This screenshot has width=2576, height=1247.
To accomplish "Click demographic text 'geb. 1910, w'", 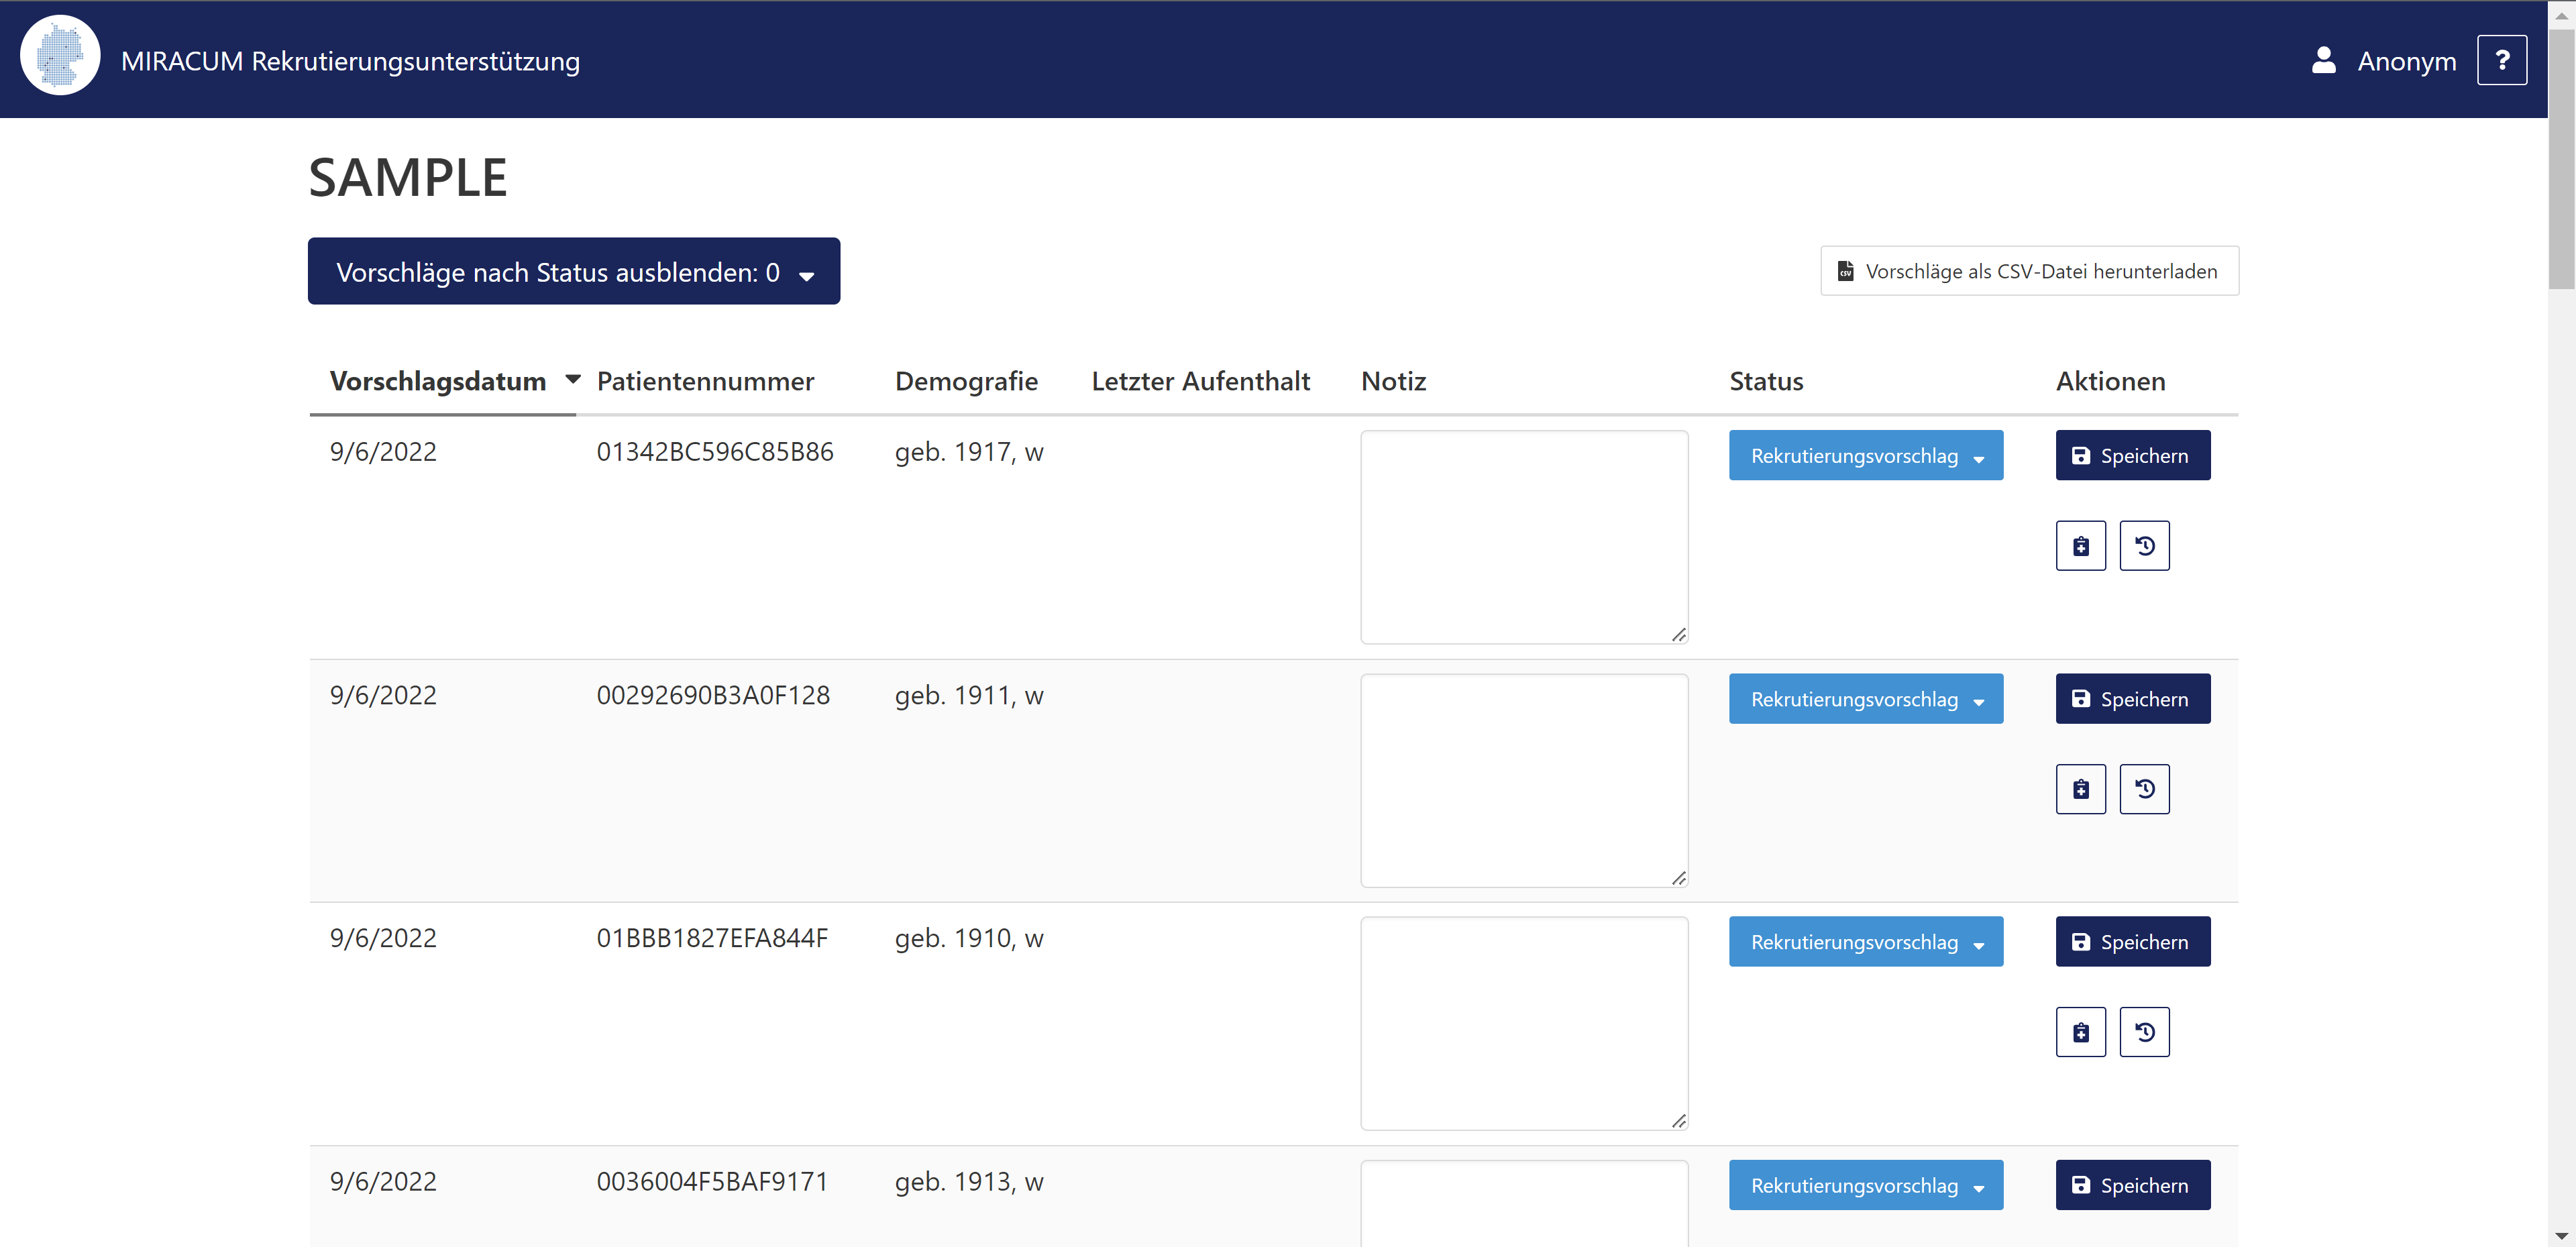I will point(969,938).
